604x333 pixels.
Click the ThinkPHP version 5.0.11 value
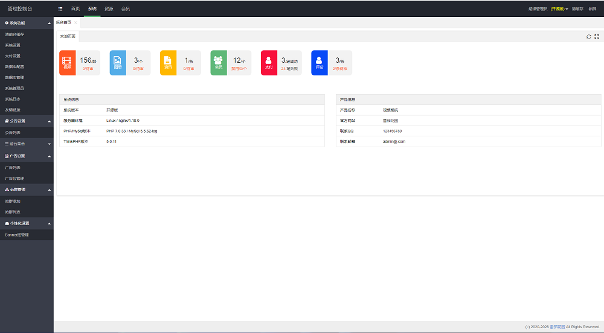click(111, 142)
